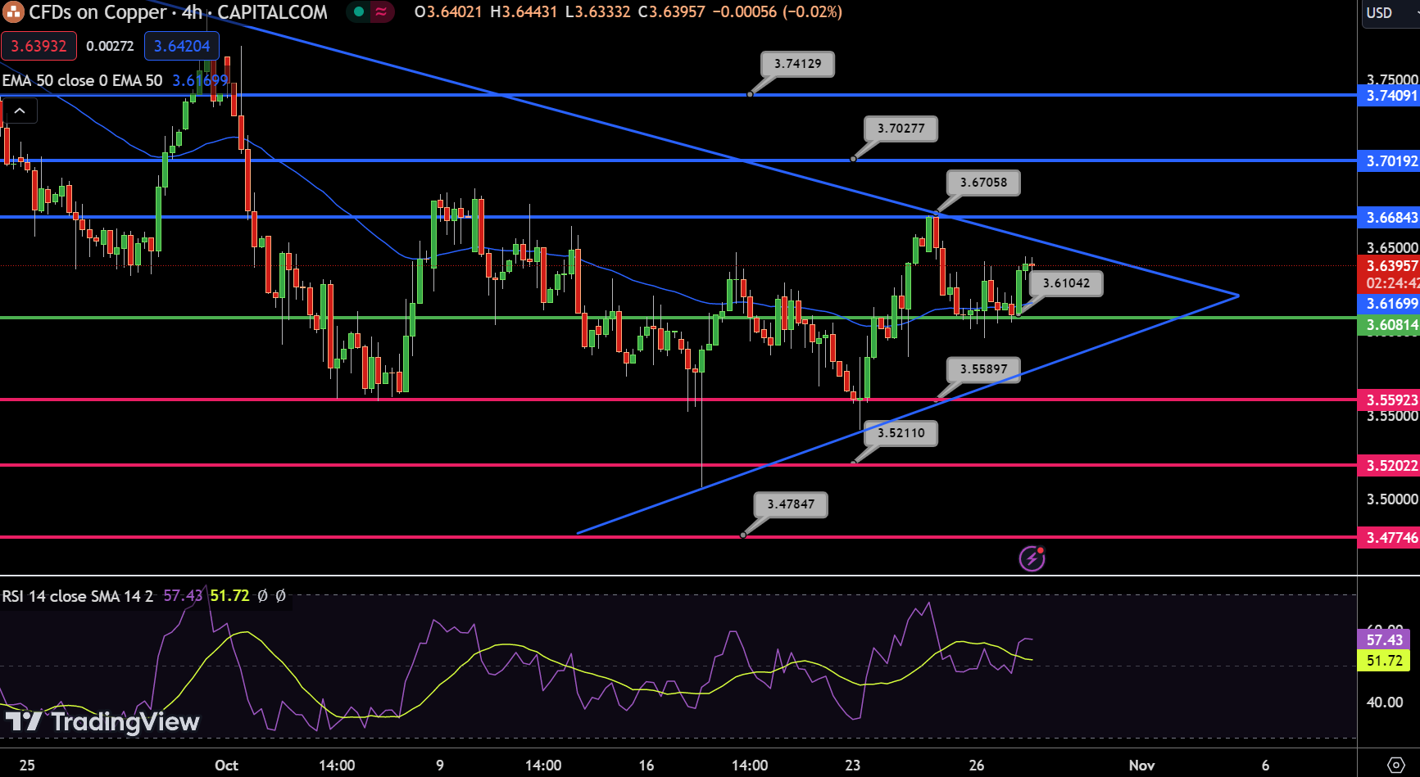Open the USD currency selector
This screenshot has width=1420, height=777.
1391,13
